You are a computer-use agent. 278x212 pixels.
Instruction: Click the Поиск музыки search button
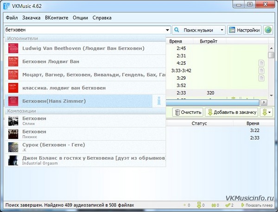pos(196,30)
